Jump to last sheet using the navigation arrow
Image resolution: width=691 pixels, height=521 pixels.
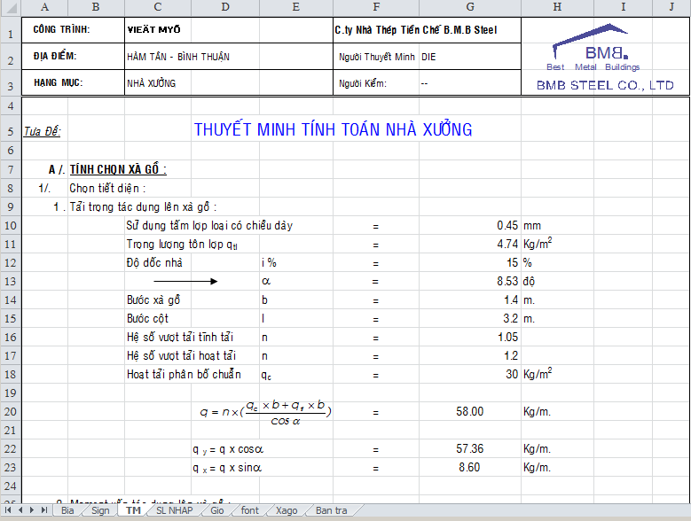(44, 510)
